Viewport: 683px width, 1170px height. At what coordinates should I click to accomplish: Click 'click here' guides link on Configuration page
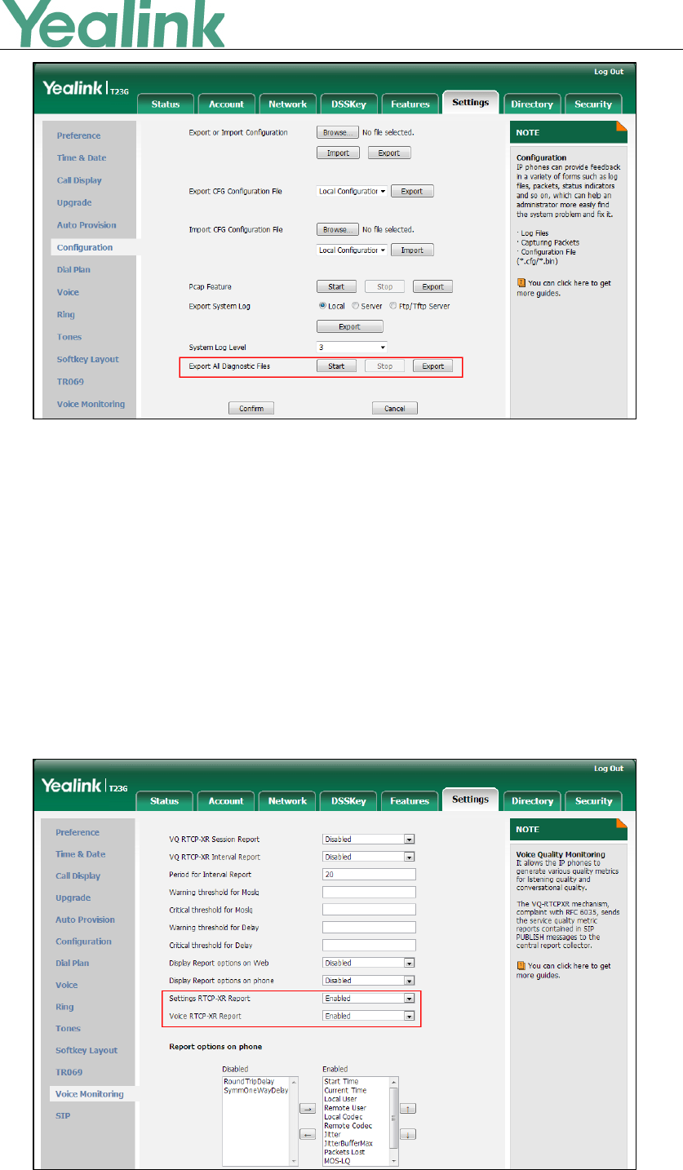576,283
